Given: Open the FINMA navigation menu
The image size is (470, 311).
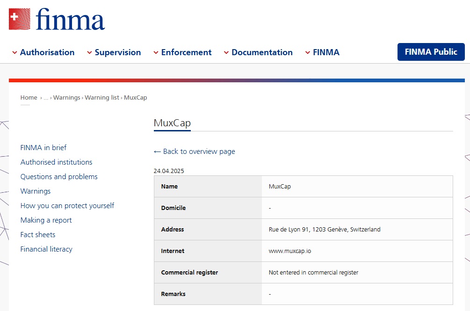Looking at the screenshot, I should tap(322, 52).
